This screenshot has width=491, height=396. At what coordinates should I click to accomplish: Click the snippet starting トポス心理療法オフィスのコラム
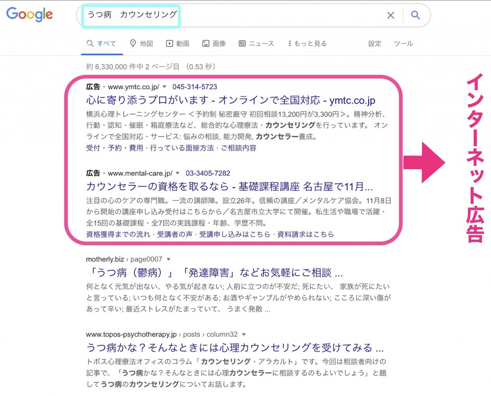[x=236, y=373]
